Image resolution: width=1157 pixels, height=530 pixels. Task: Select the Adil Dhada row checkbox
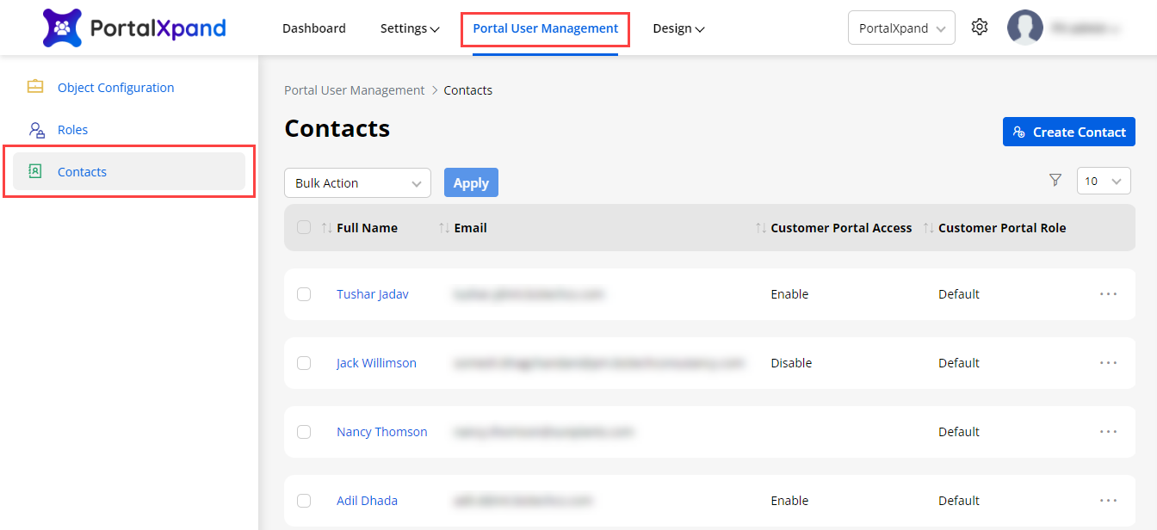[x=304, y=501]
